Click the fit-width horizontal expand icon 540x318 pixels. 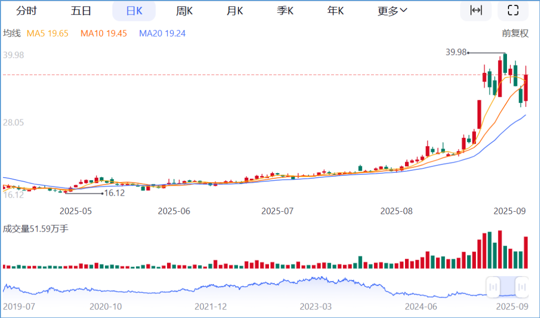(x=476, y=10)
